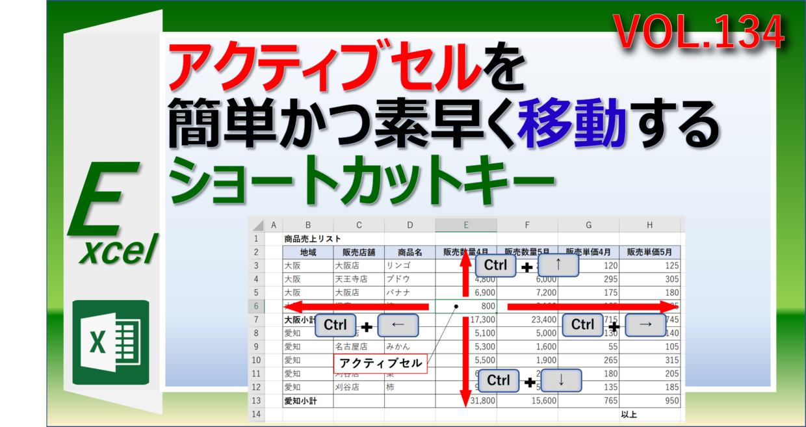Viewport: 806px width, 427px height.
Task: Click the 地域 header cell
Action: pyautogui.click(x=307, y=252)
